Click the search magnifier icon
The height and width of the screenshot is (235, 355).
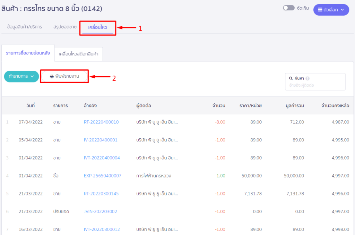(x=291, y=79)
